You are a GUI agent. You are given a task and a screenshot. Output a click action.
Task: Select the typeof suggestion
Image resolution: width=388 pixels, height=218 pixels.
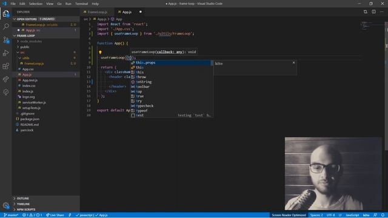pos(172,111)
